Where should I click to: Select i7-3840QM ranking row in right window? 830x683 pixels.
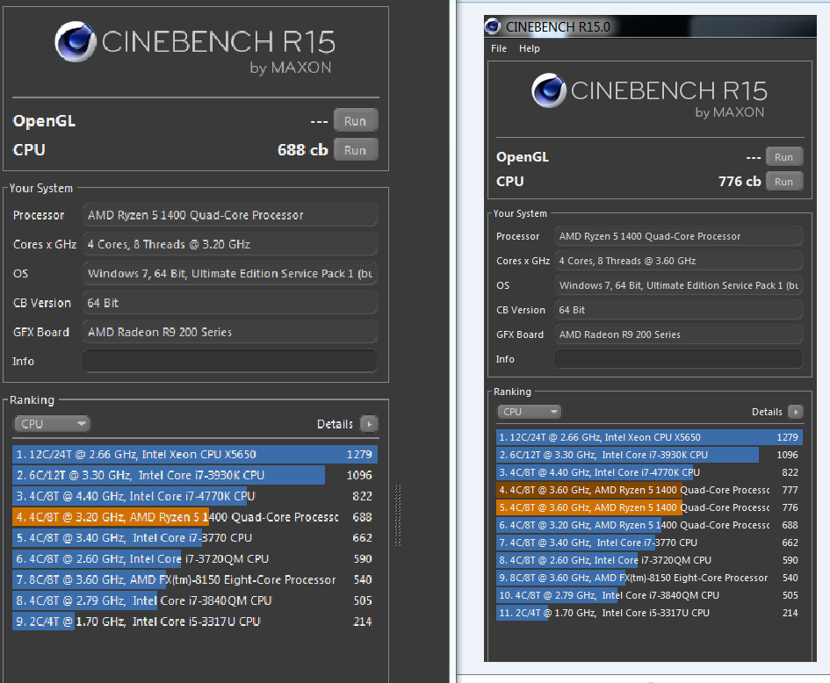(x=649, y=595)
